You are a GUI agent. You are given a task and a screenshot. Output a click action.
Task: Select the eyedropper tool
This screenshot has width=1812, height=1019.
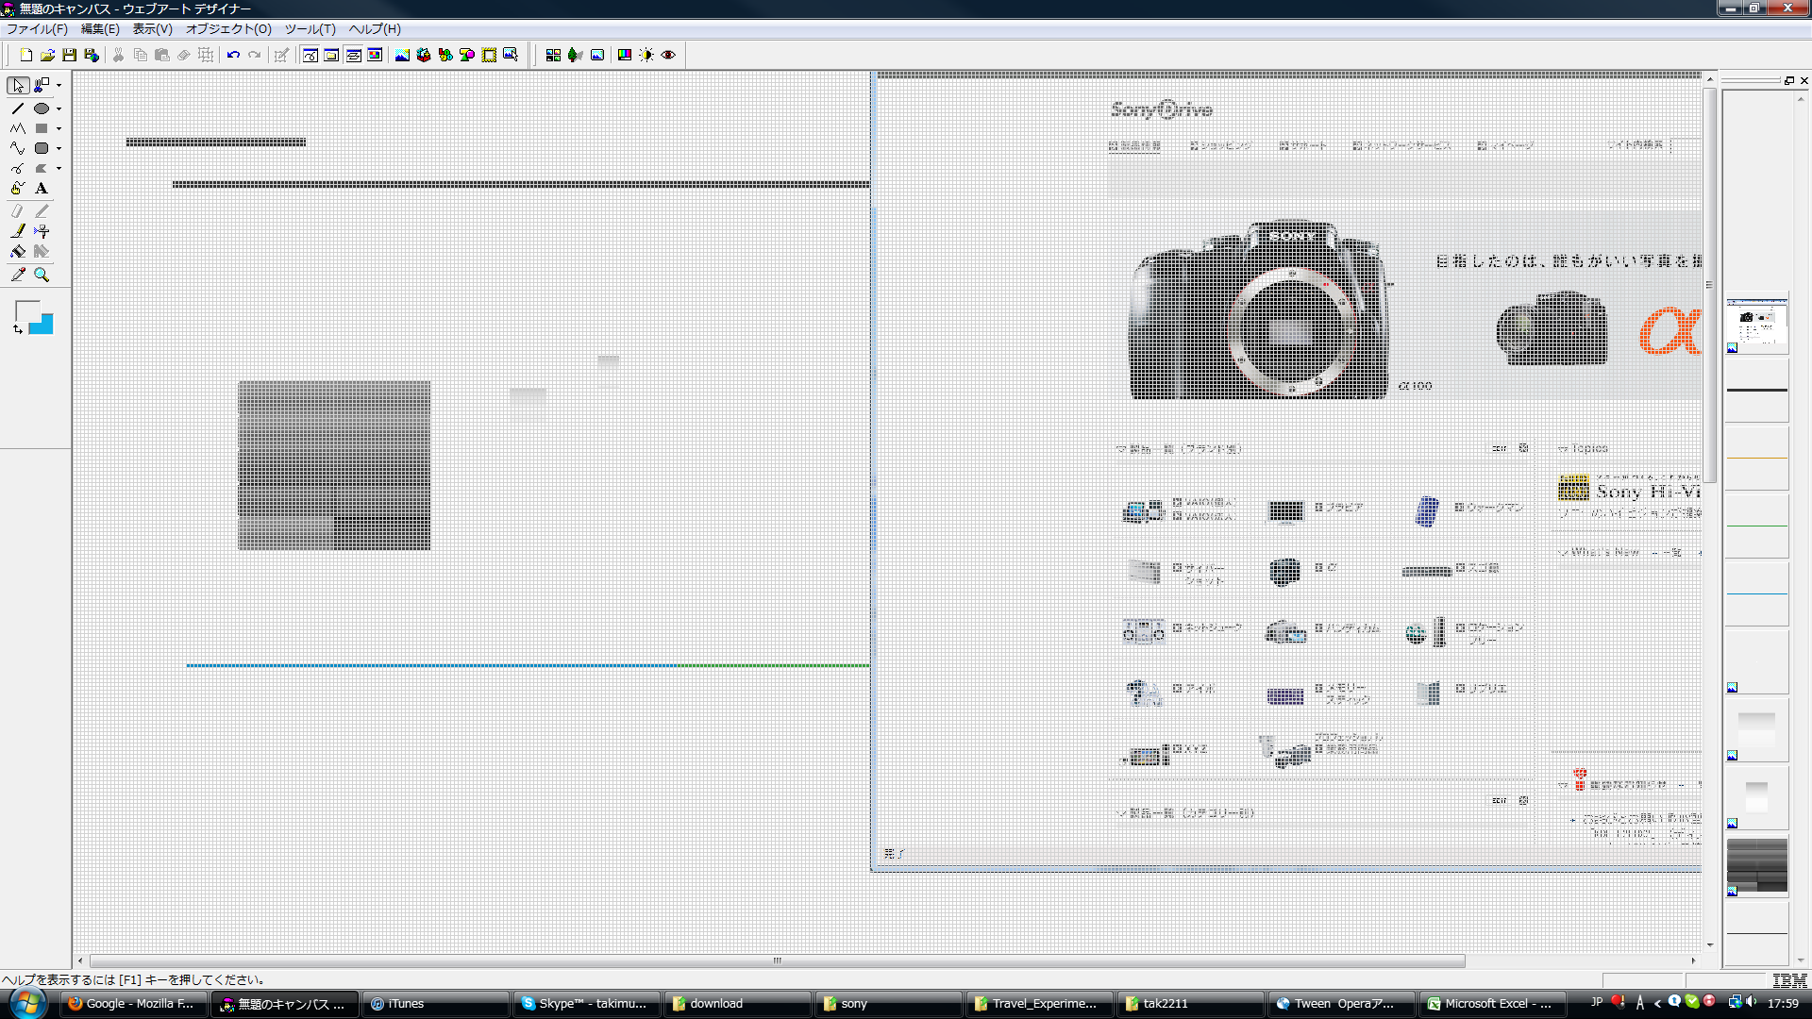pos(18,275)
